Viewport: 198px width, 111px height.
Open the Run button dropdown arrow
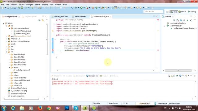[x=84, y=8]
